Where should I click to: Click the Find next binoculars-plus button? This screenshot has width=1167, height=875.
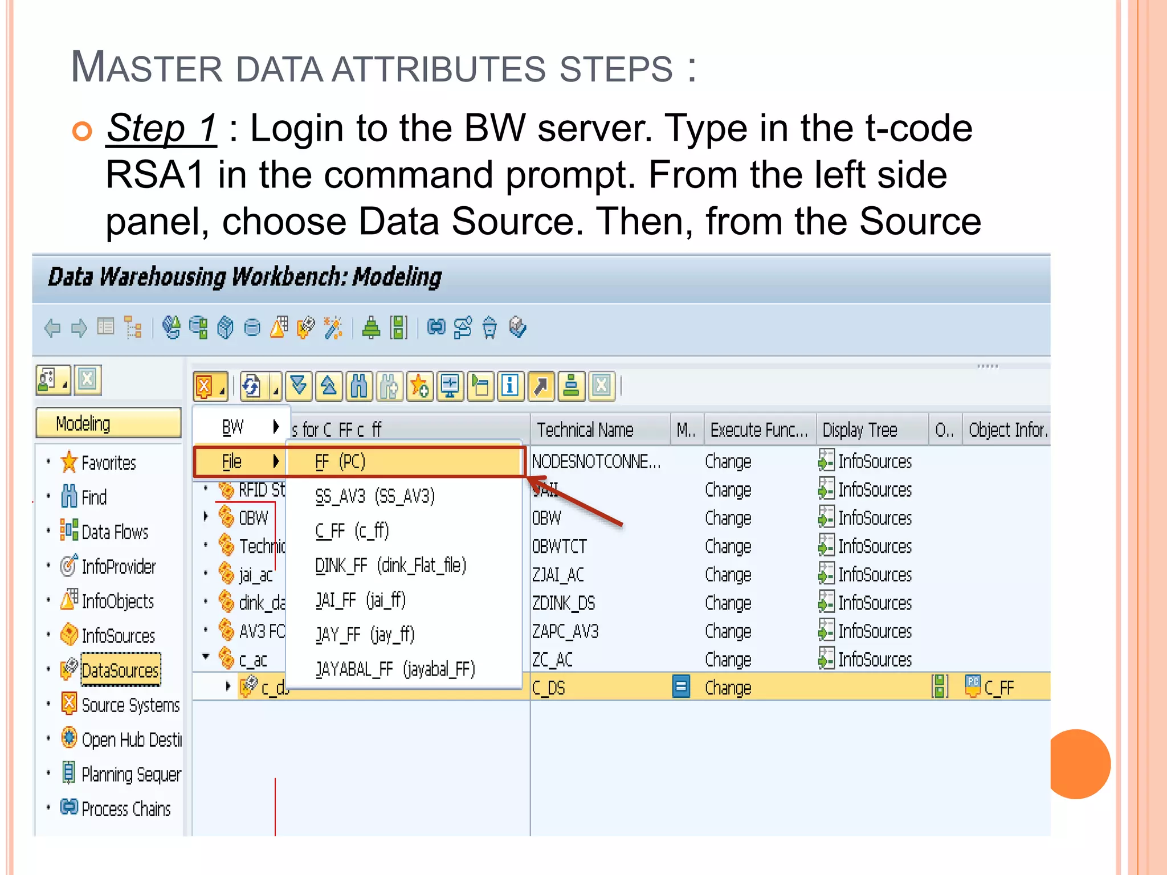coord(390,387)
